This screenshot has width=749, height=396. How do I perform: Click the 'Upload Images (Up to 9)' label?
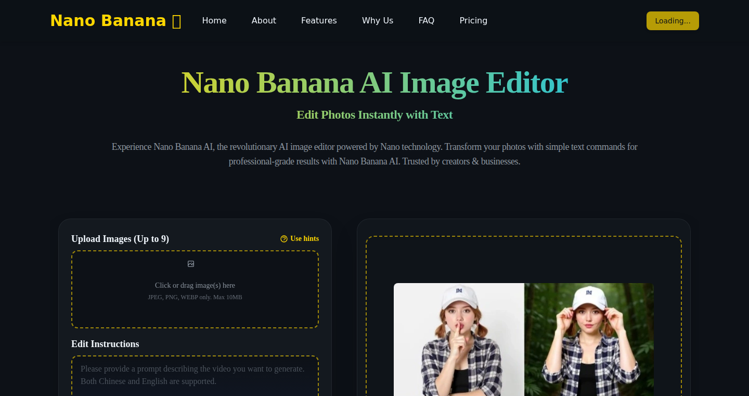[120, 239]
